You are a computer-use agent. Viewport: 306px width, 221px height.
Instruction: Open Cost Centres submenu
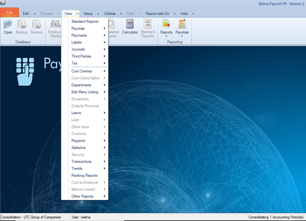tap(85, 71)
